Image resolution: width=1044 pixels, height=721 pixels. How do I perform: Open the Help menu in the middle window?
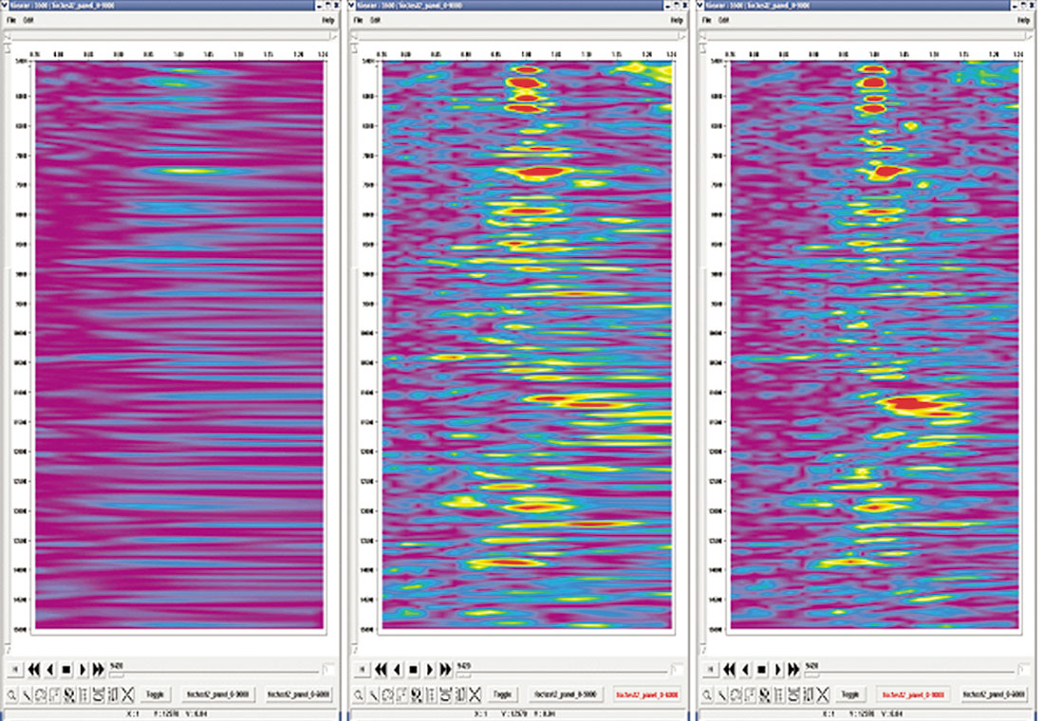tap(675, 20)
